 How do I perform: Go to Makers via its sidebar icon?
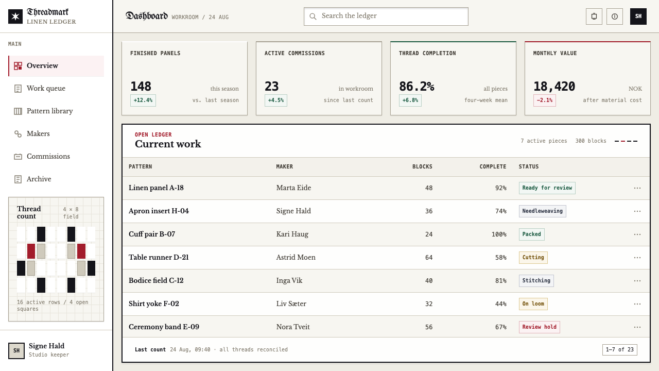(x=18, y=134)
